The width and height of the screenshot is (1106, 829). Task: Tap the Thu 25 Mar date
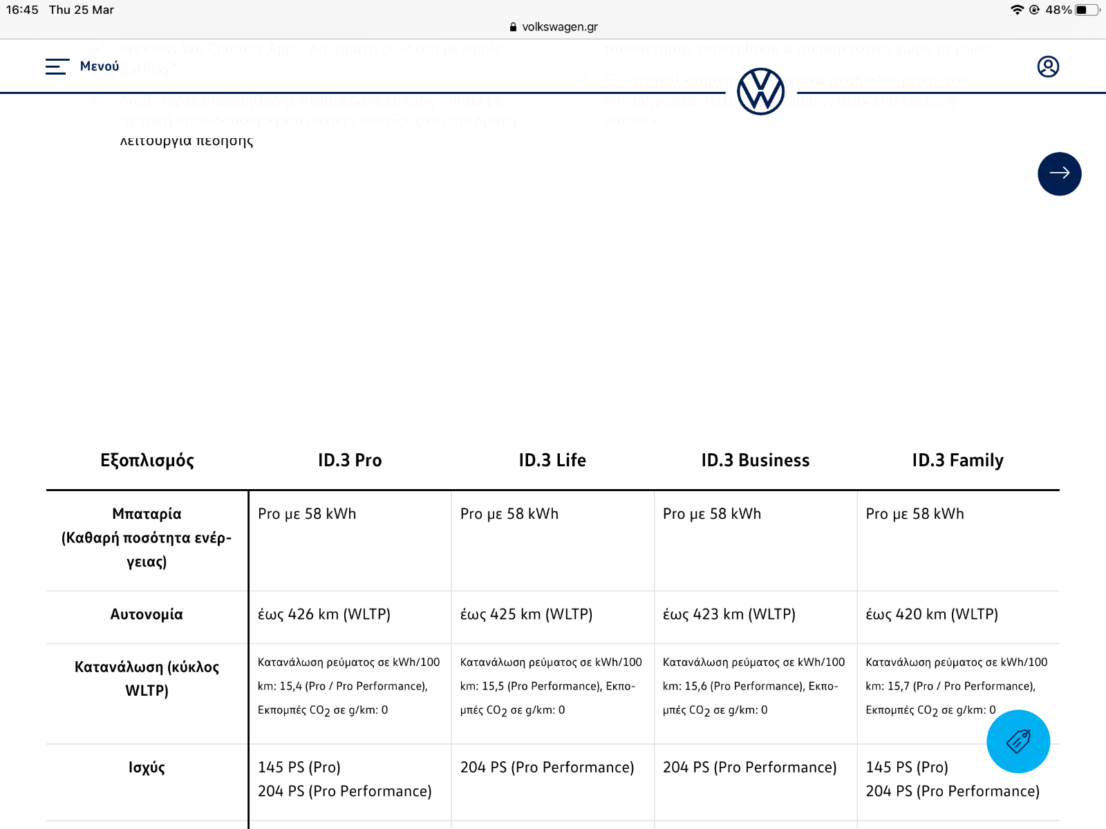click(82, 10)
